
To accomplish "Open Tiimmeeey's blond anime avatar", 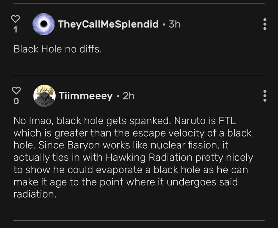I will point(44,96).
